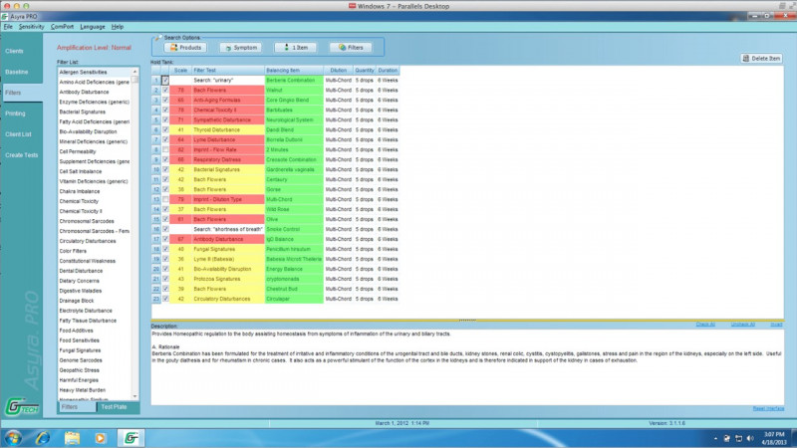The width and height of the screenshot is (797, 448).
Task: Select the Respiratory Distress filter test cell
Action: coord(228,159)
